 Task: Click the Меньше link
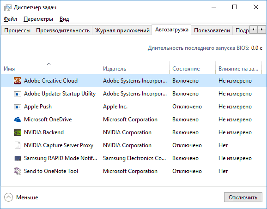[x=27, y=197]
